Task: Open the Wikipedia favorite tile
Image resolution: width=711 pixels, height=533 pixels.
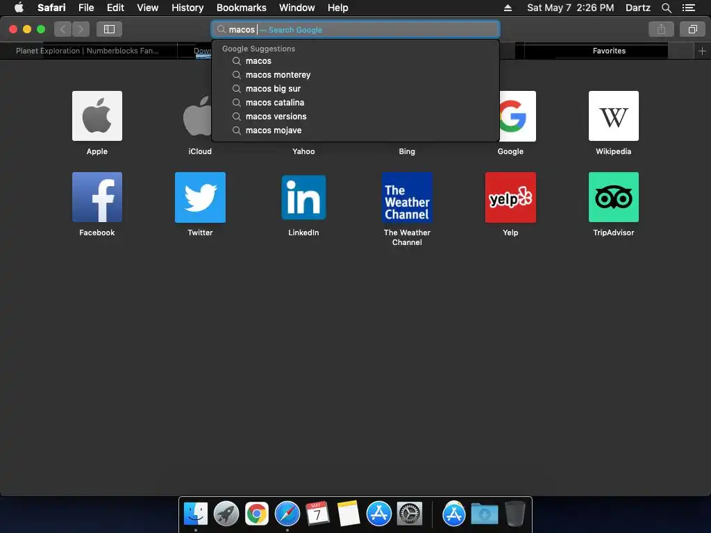Action: click(614, 116)
